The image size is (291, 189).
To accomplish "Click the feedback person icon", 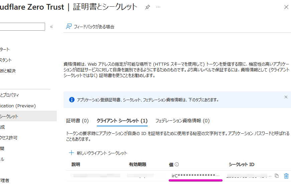I will (x=69, y=26).
